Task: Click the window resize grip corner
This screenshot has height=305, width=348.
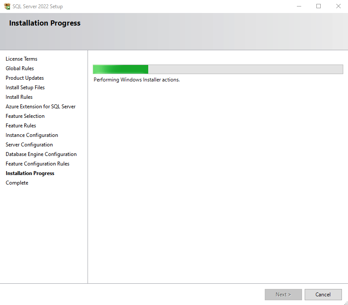Action: tap(346, 303)
